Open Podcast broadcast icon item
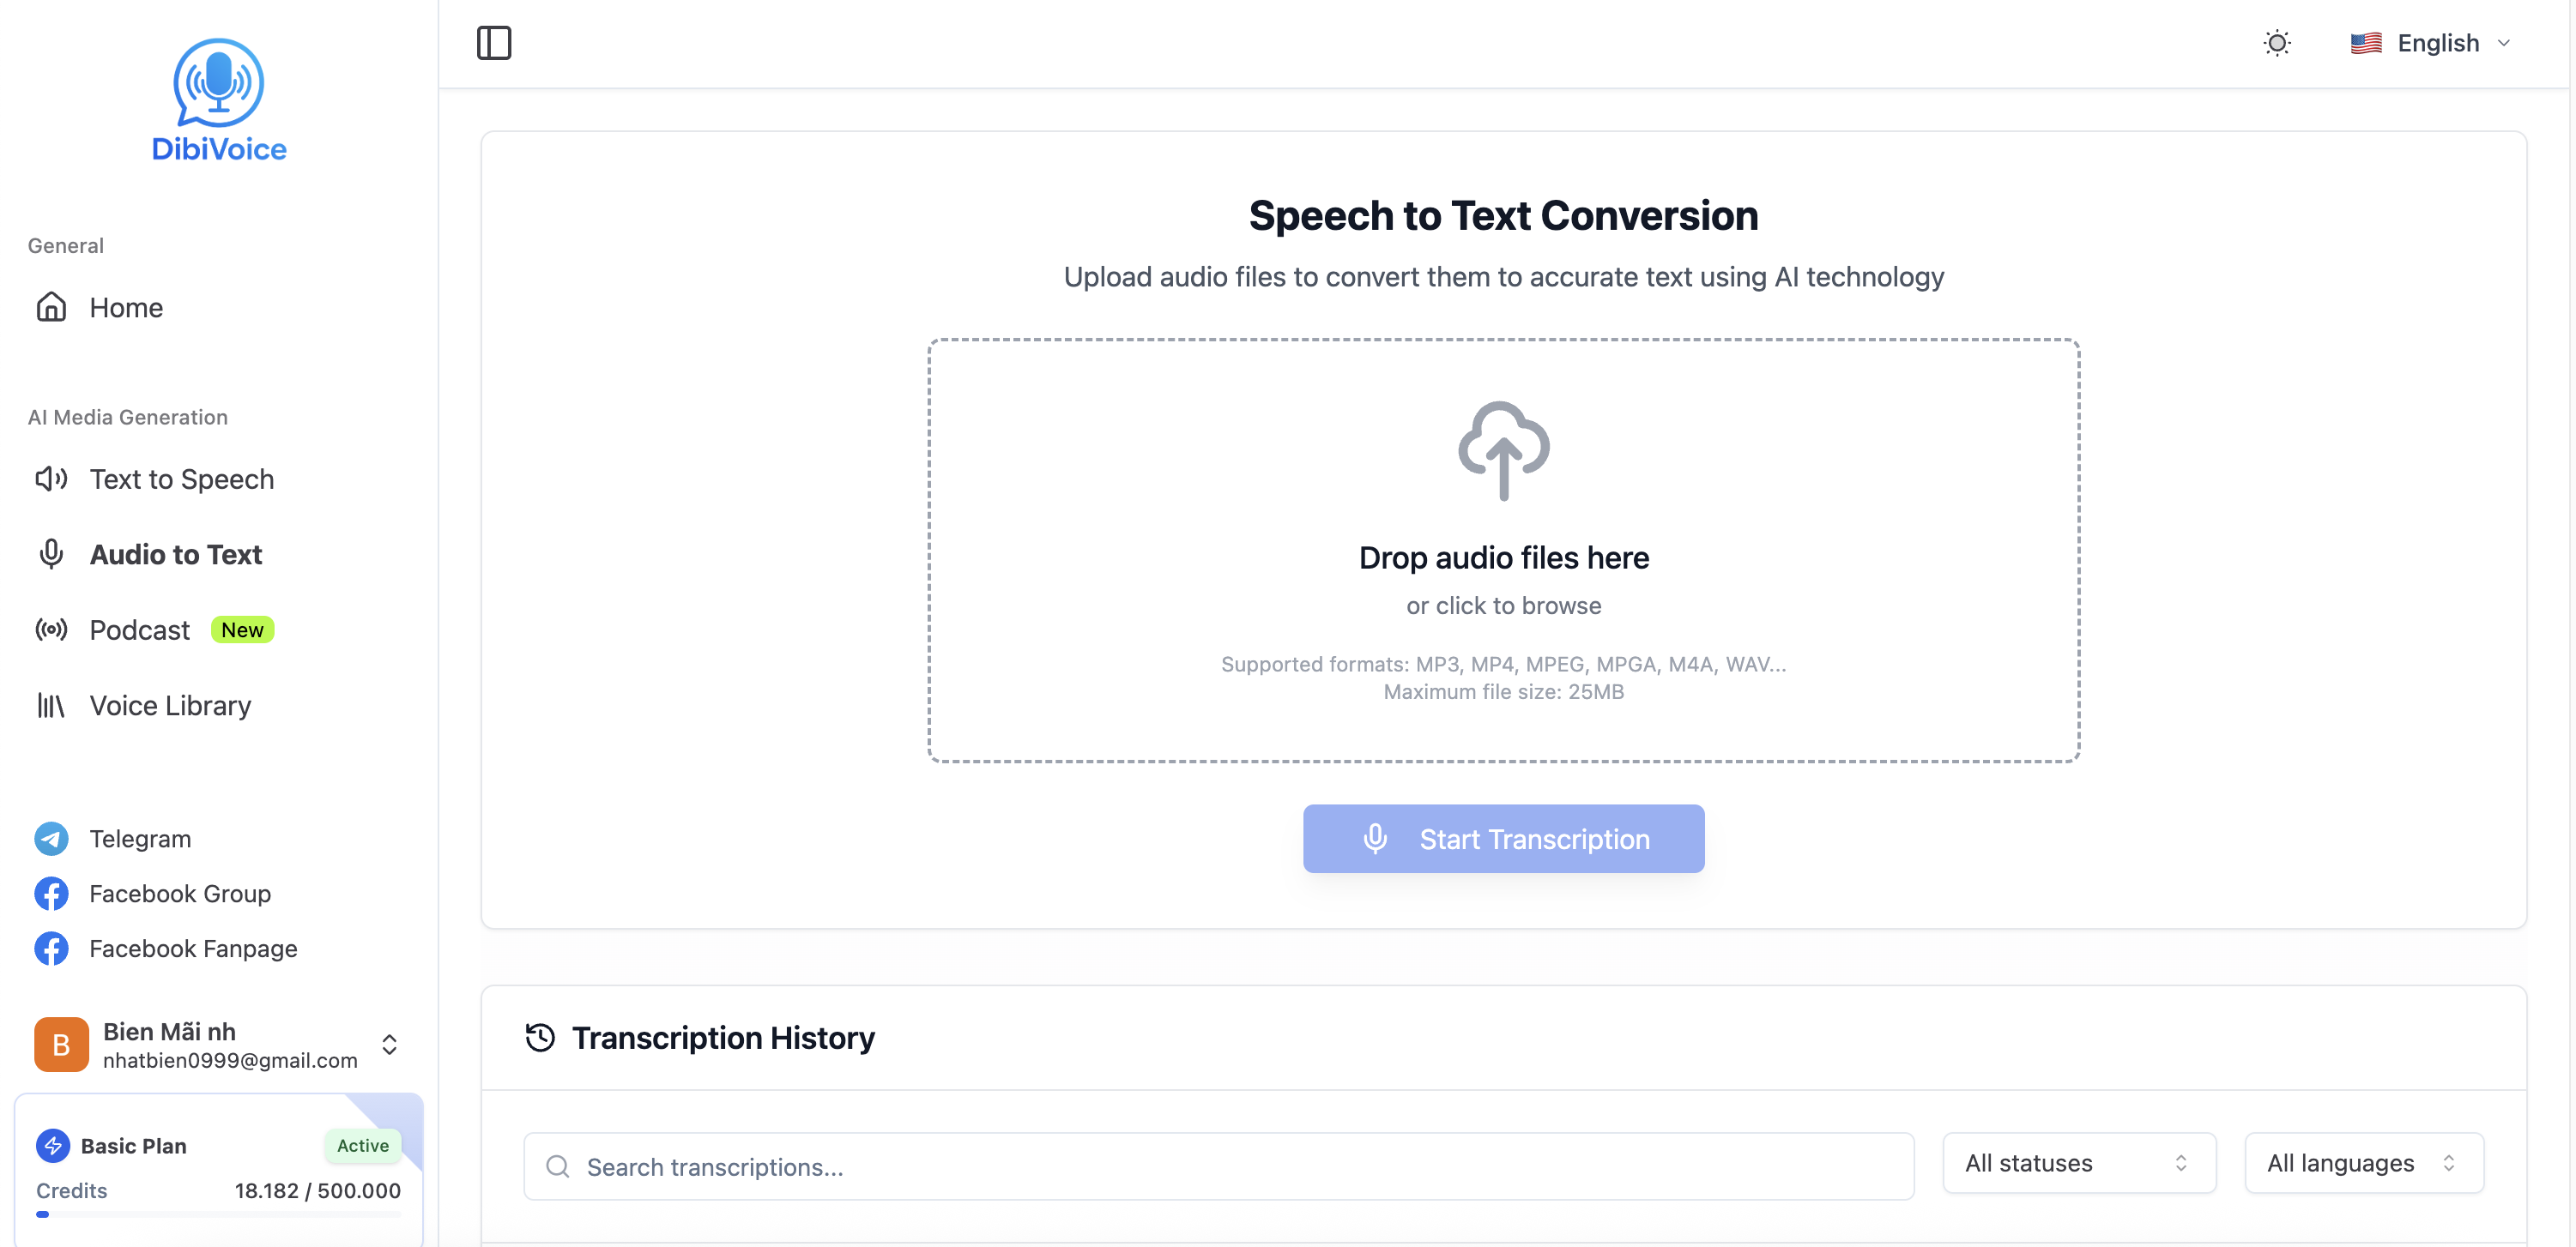This screenshot has height=1247, width=2576. 51,630
